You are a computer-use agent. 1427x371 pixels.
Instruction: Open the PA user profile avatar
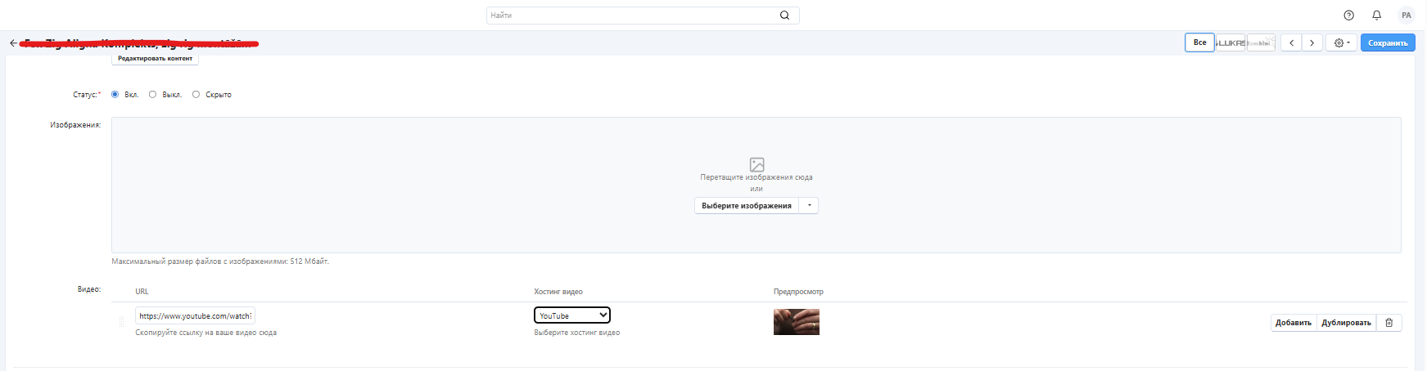point(1406,16)
